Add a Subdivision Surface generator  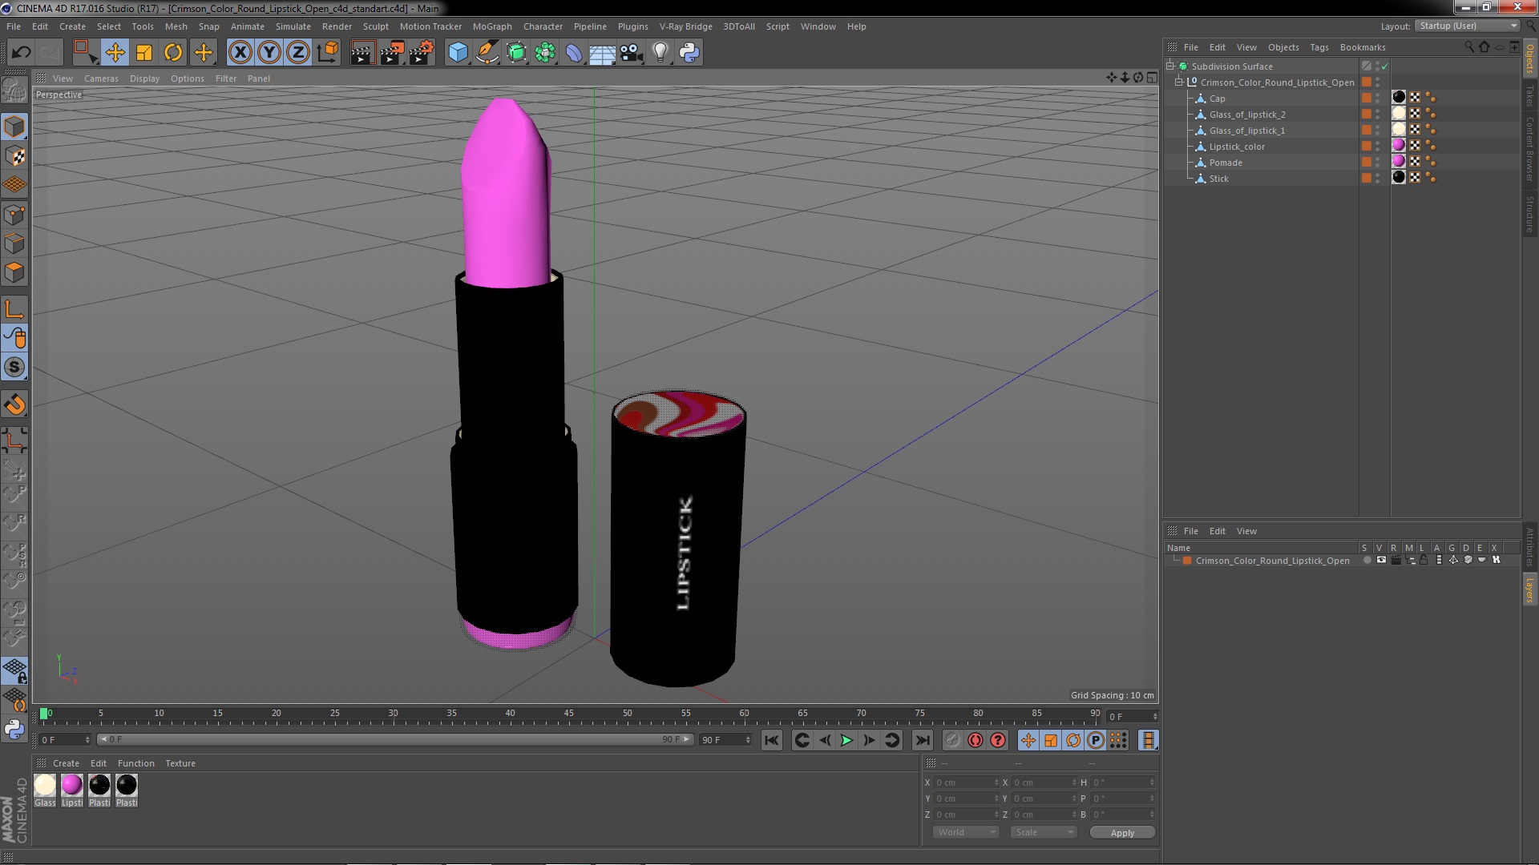(516, 53)
